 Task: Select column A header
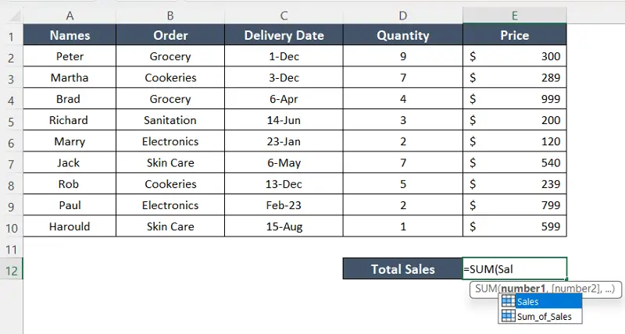[70, 15]
